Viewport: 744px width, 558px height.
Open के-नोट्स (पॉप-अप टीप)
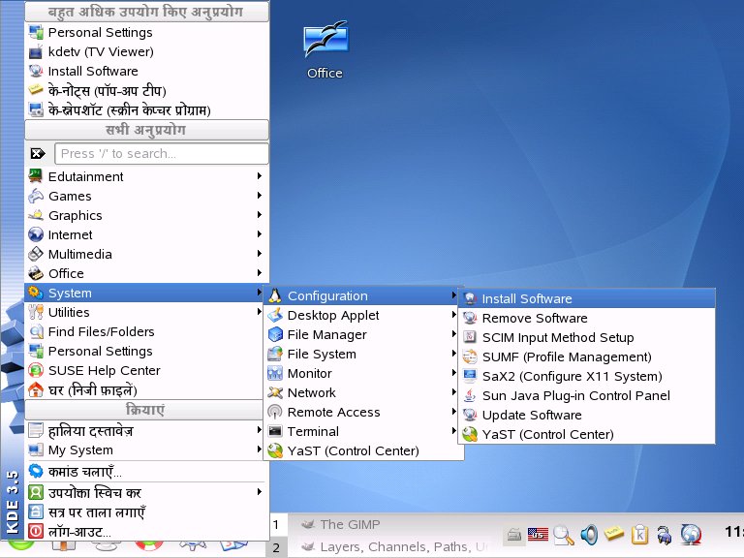[x=146, y=90]
